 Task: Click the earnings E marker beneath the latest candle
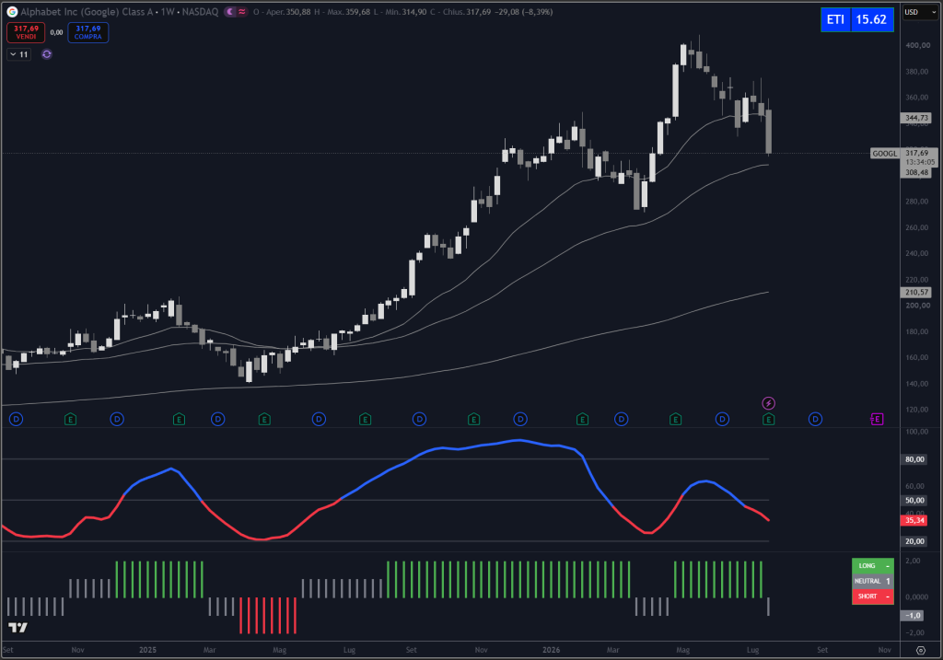769,420
